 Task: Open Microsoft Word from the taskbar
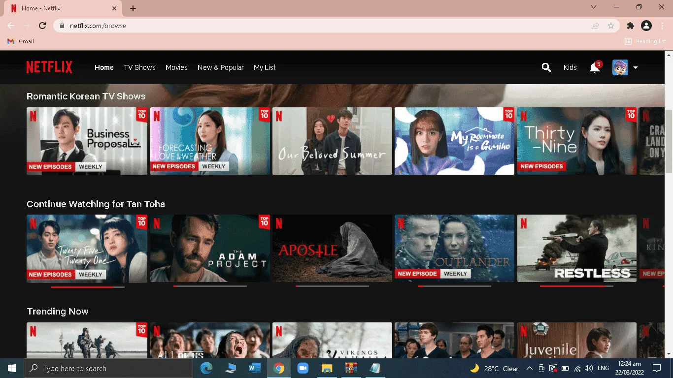tap(255, 368)
